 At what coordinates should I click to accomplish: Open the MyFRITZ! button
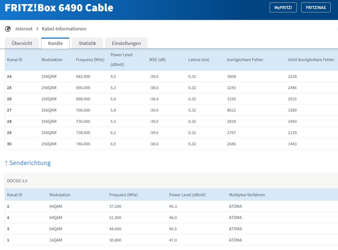(283, 8)
